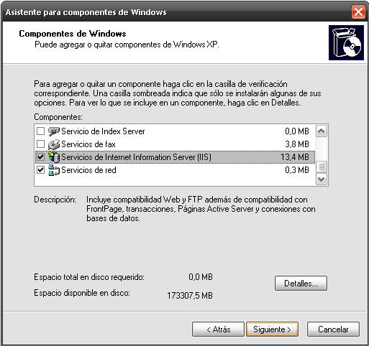Go back with the Atrás button

pyautogui.click(x=218, y=329)
